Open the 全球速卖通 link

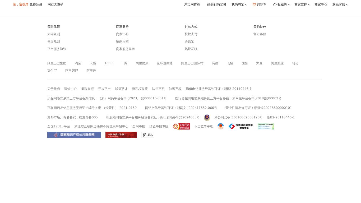pos(165,63)
